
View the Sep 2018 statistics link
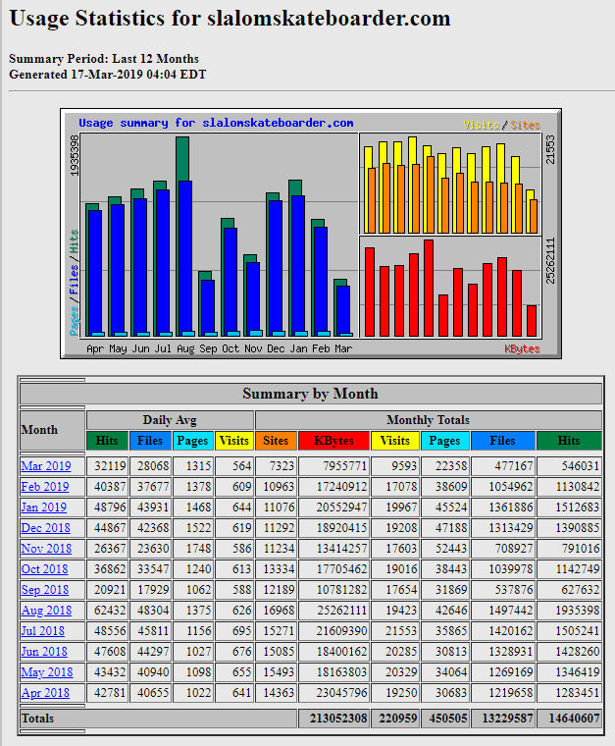(45, 590)
